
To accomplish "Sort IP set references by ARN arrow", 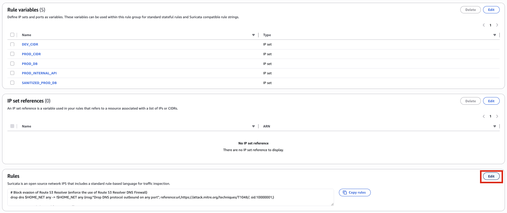I will [495, 127].
